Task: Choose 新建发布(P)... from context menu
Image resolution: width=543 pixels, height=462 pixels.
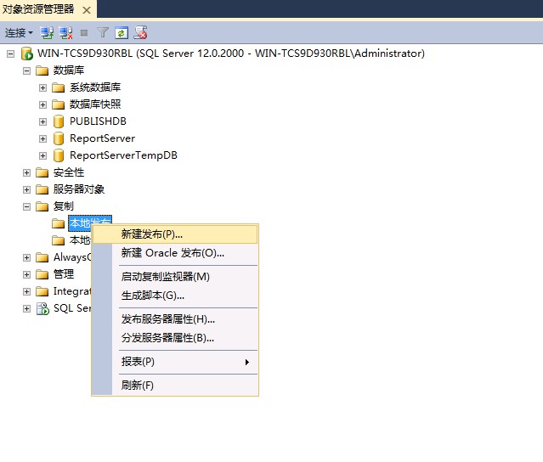Action: tap(151, 234)
